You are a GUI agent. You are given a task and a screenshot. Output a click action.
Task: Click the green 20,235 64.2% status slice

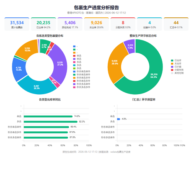tap(154, 76)
